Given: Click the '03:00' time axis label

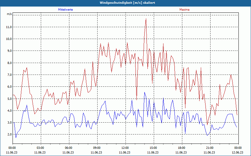Looking at the screenshot, I should click(x=41, y=148).
